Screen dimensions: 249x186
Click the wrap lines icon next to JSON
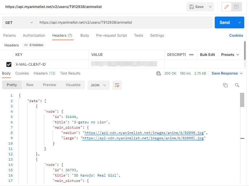tap(117, 85)
